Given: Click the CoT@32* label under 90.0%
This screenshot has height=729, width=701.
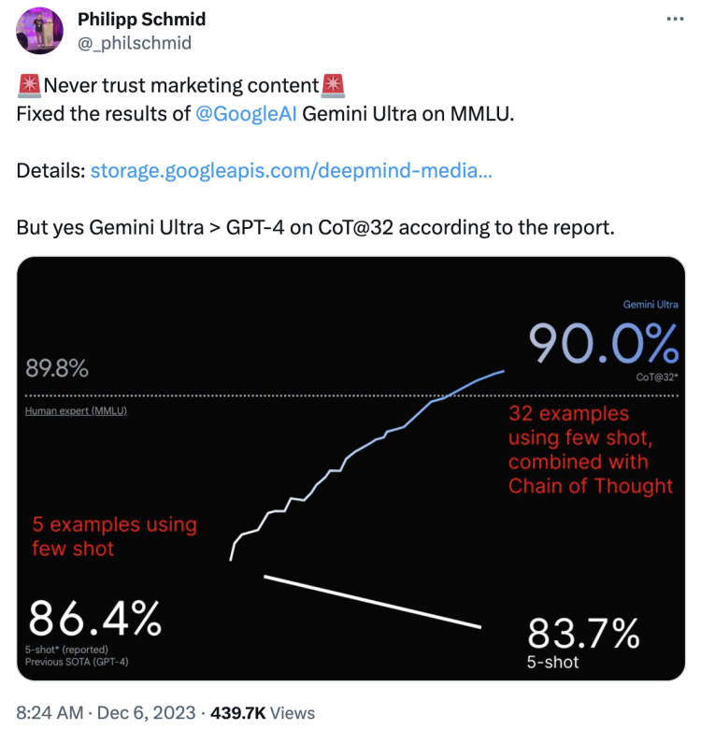Looking at the screenshot, I should pyautogui.click(x=657, y=377).
